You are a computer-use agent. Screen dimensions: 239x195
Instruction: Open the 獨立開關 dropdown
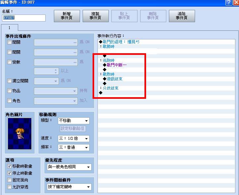click(x=46, y=81)
